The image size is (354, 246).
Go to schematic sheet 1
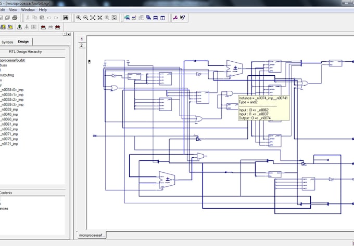tap(82, 39)
